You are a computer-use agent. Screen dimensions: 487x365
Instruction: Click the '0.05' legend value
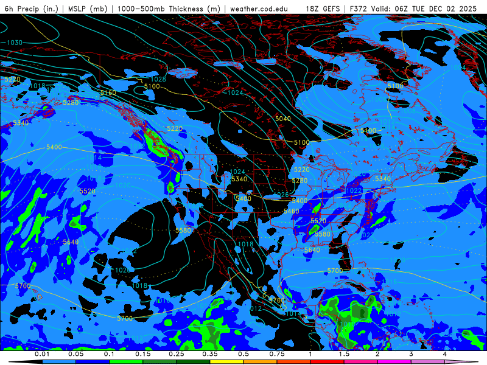[x=75, y=354]
